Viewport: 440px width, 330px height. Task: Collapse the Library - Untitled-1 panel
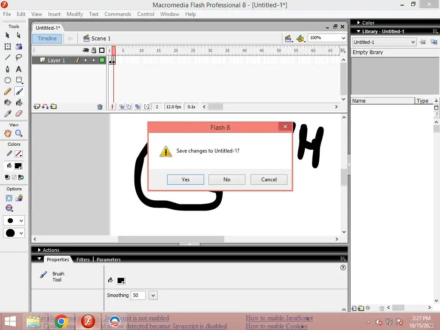(x=358, y=31)
